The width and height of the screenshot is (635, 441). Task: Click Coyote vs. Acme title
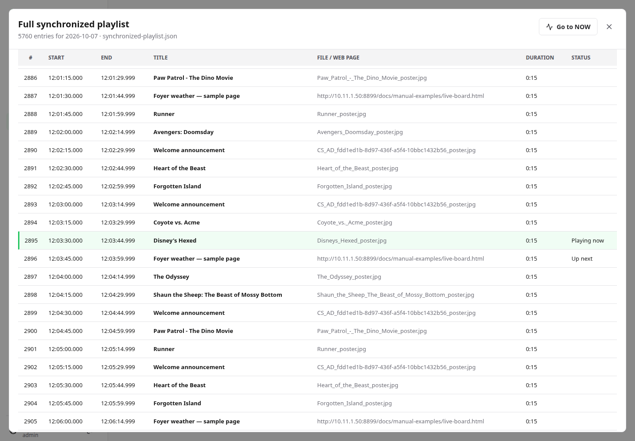tap(176, 223)
